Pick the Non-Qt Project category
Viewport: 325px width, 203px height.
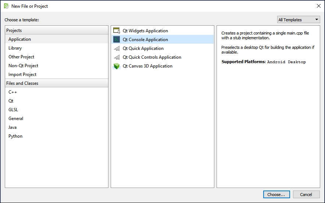[x=57, y=66]
